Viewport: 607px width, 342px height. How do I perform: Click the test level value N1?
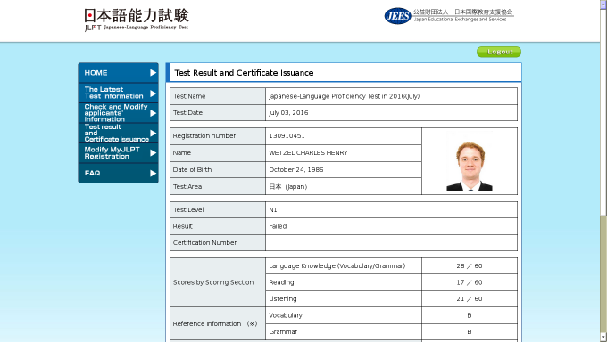273,210
